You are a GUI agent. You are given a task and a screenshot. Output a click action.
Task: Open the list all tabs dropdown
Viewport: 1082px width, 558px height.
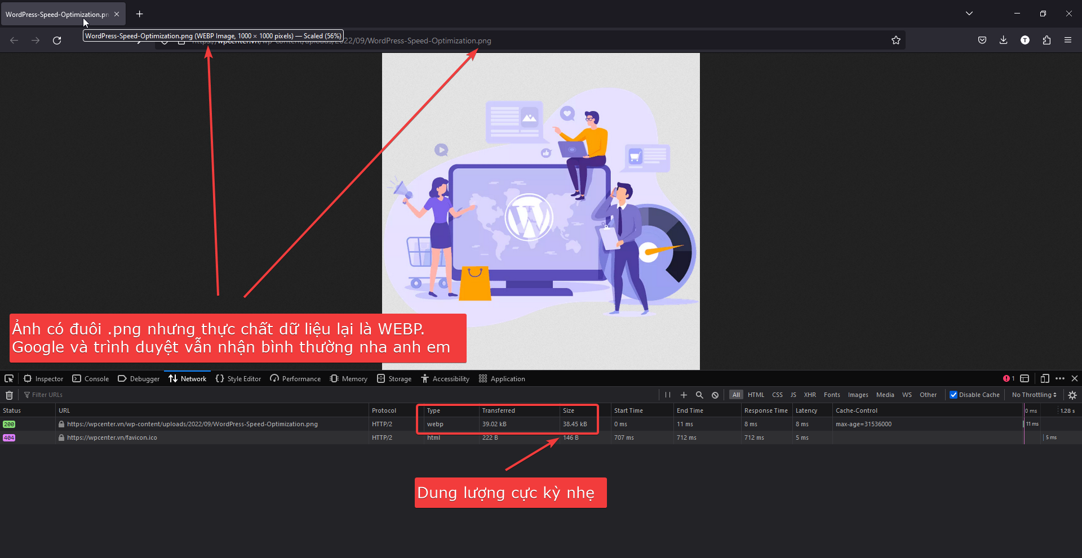tap(969, 14)
